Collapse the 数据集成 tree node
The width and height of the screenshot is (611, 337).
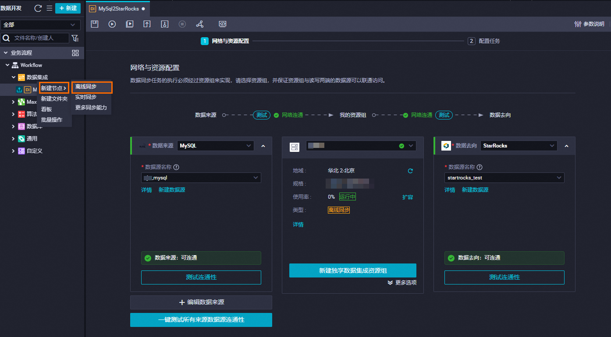tap(14, 77)
